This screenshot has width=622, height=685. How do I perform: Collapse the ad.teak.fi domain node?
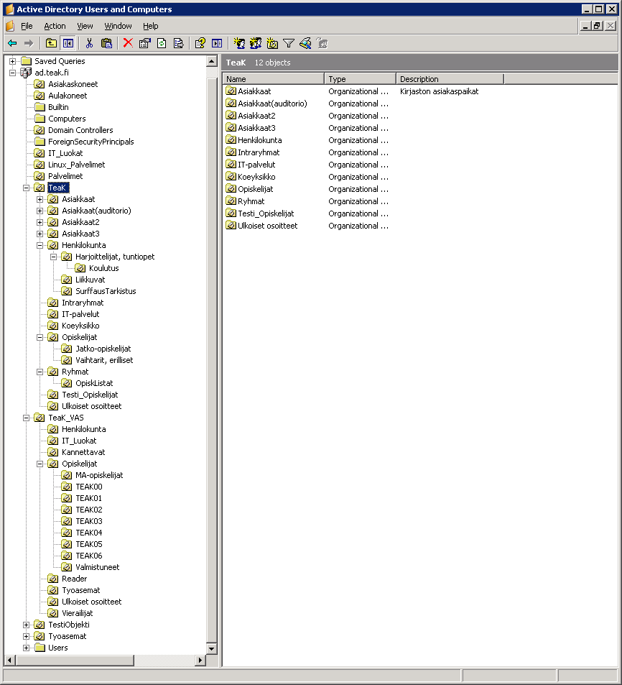click(x=13, y=73)
